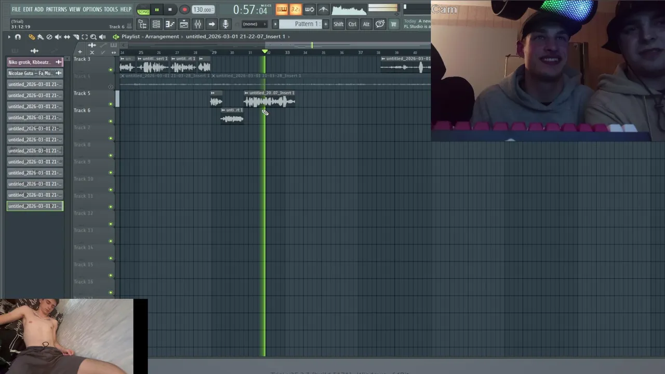Select Niko grotik, Kbbeatz clip in picker

click(35, 62)
